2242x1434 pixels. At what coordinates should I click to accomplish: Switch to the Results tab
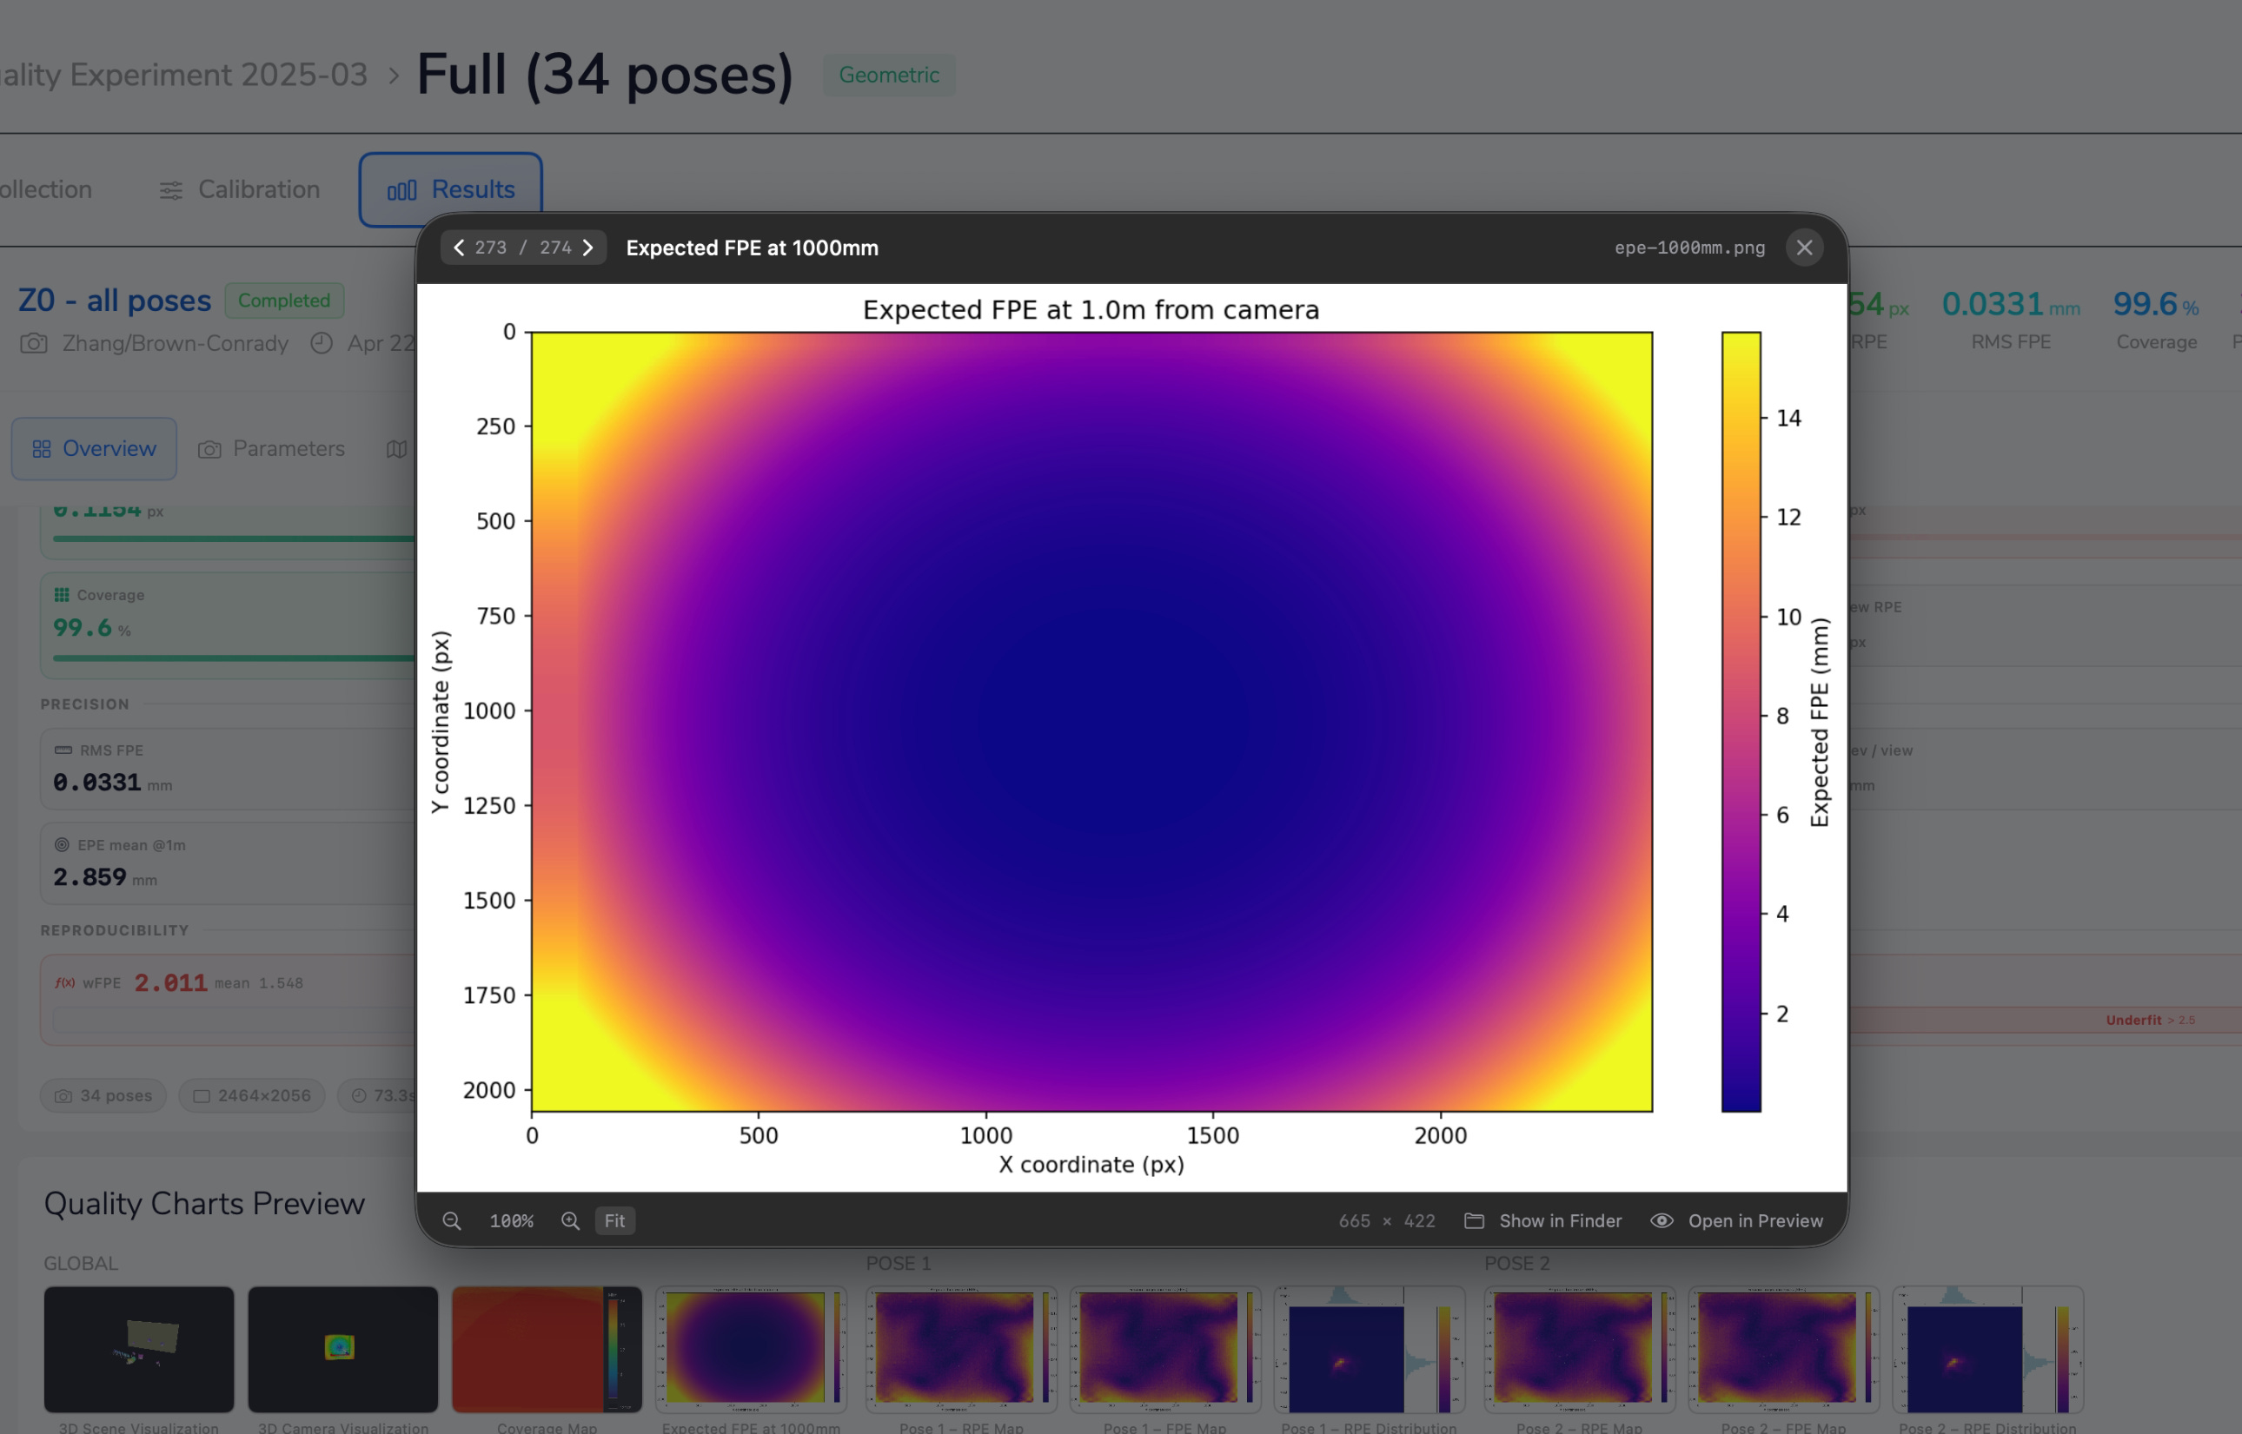click(x=451, y=190)
